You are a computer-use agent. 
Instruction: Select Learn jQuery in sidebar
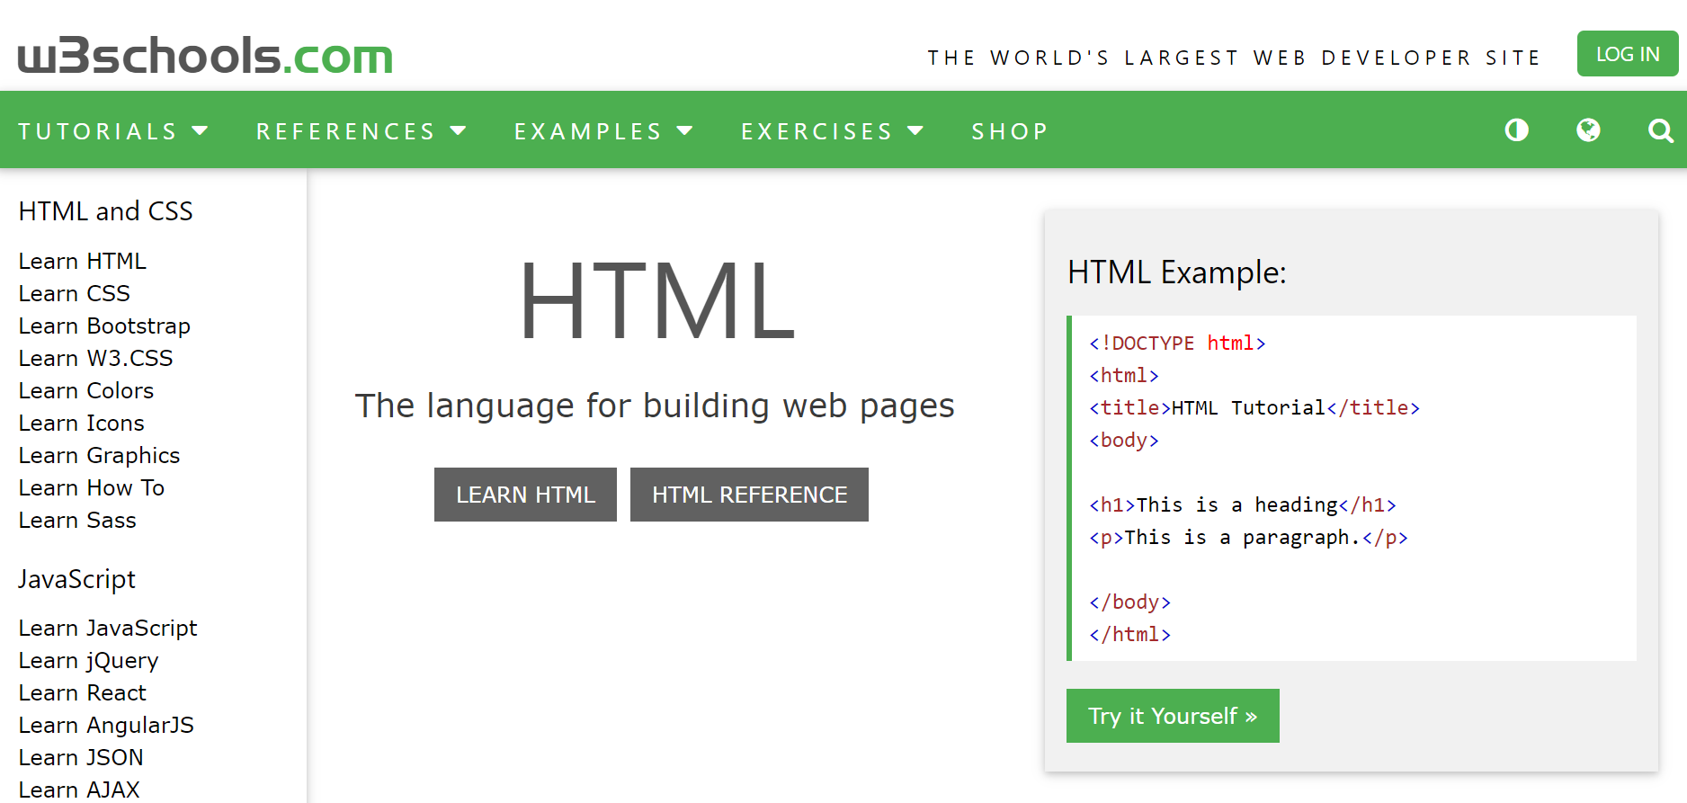coord(88,660)
